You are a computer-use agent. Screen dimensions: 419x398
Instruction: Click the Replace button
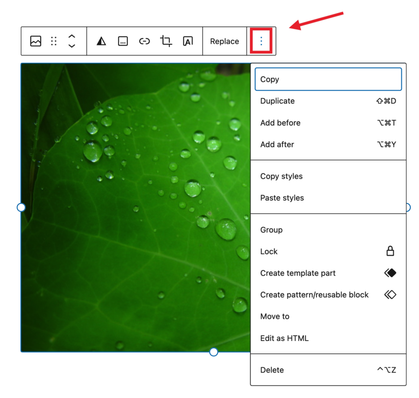point(225,41)
